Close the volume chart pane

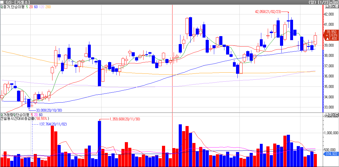point(337,114)
